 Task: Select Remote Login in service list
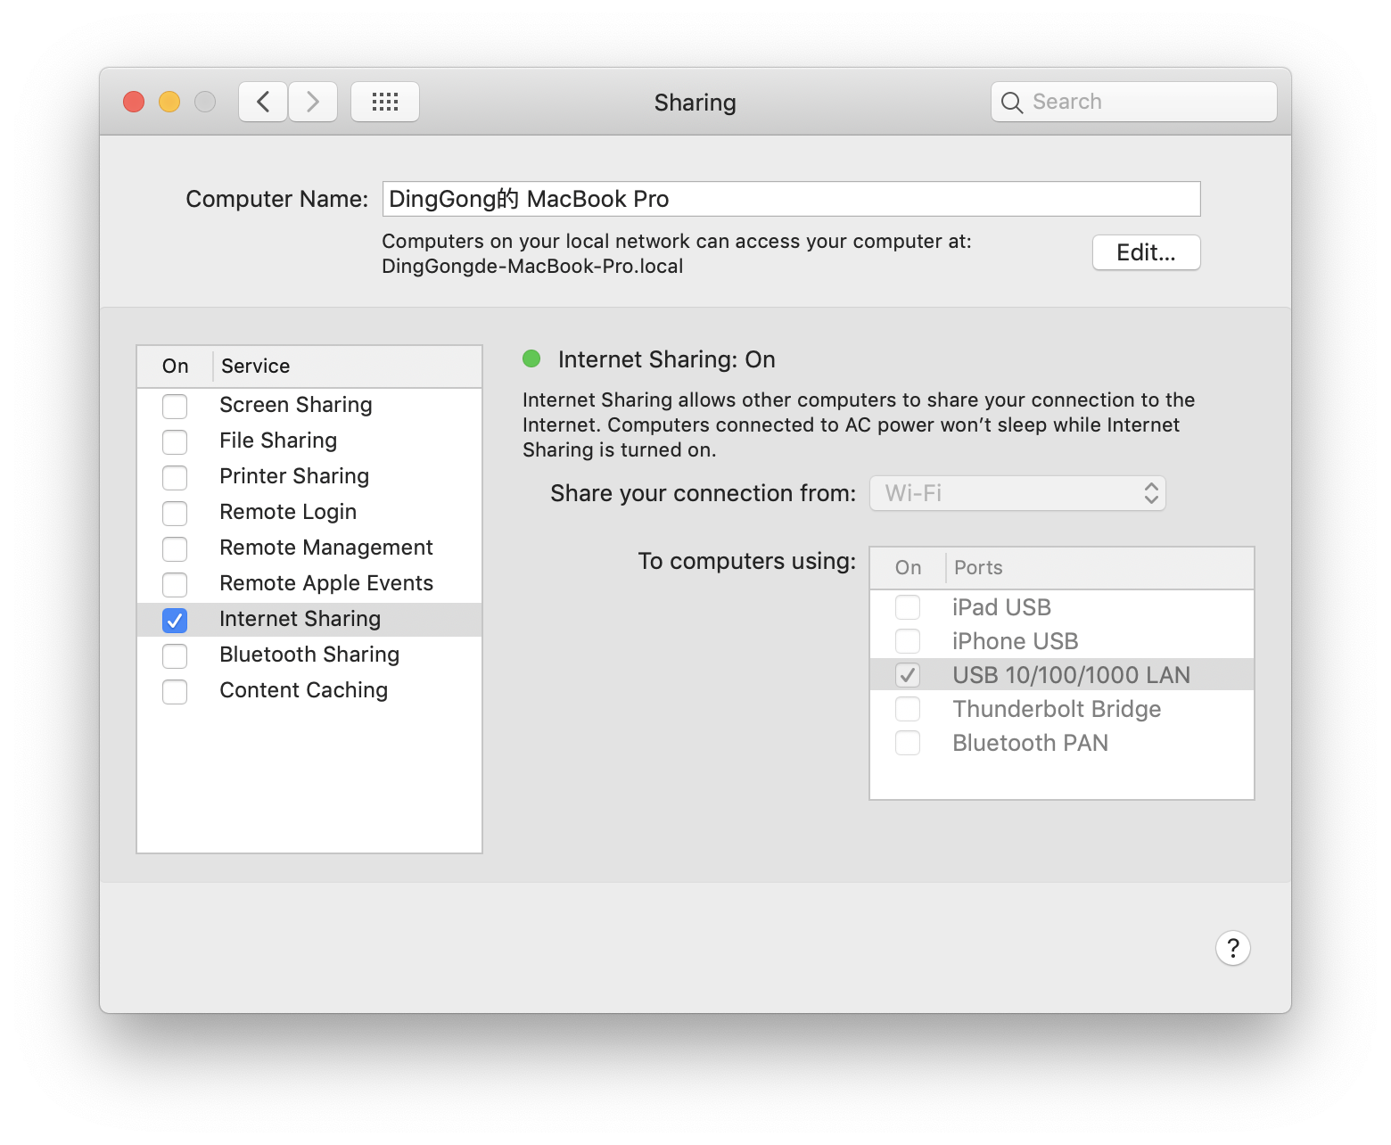(288, 512)
